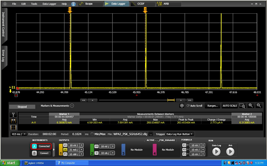Image resolution: width=267 pixels, height=166 pixels.
Task: Click the Ranges... button
Action: (x=212, y=106)
